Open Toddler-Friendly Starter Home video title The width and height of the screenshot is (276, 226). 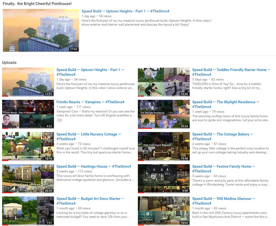coord(231,72)
